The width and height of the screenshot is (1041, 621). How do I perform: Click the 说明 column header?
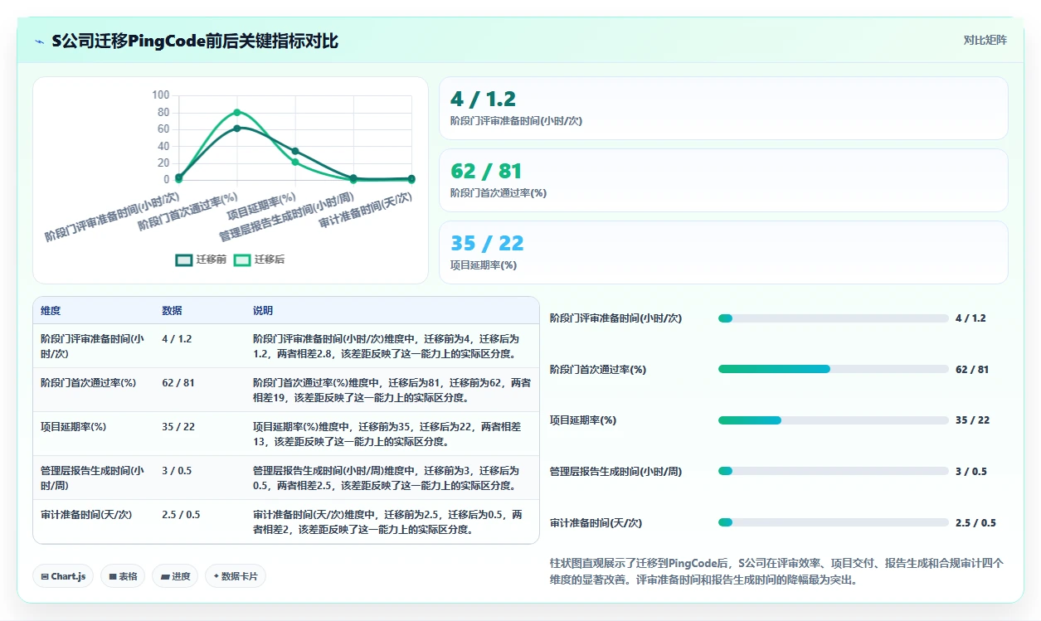pyautogui.click(x=263, y=311)
